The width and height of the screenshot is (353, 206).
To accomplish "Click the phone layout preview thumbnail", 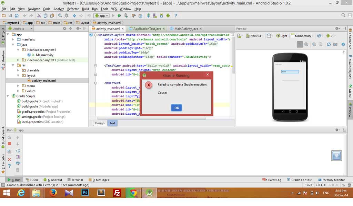I will tap(290, 87).
